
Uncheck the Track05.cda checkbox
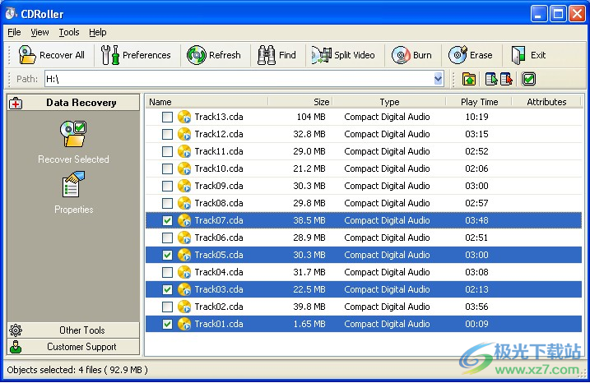[x=167, y=256]
